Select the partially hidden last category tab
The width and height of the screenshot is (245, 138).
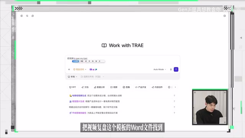tap(170, 87)
